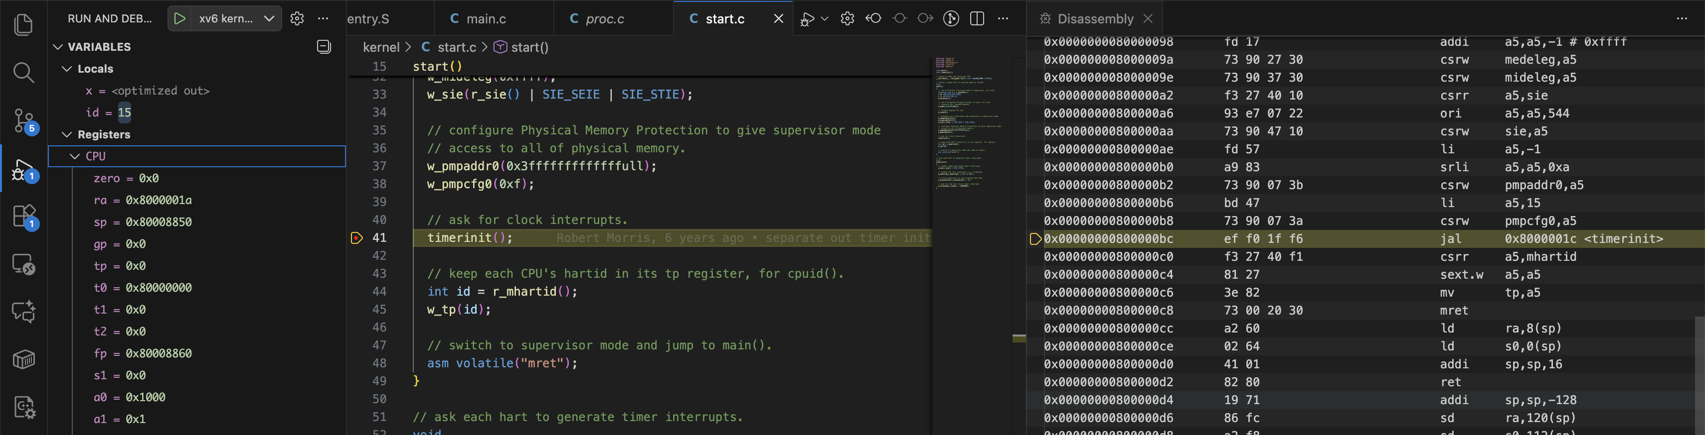1705x435 pixels.
Task: Open the Remote Explorer activity icon
Action: coord(24,264)
